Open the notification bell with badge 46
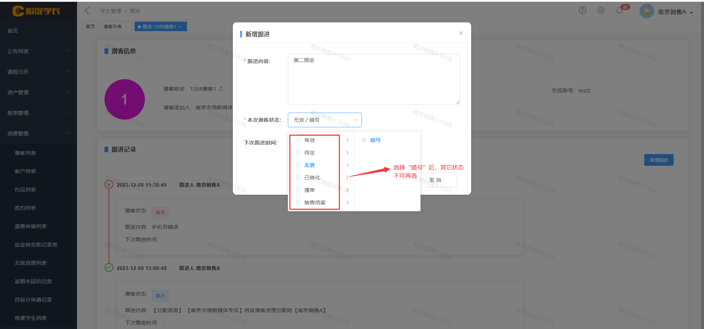This screenshot has height=329, width=704. (619, 11)
